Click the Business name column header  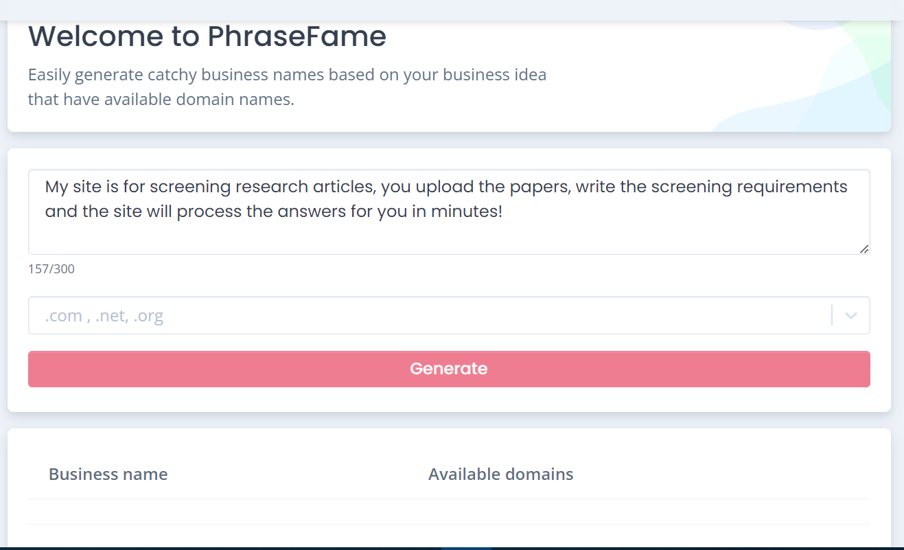[108, 474]
